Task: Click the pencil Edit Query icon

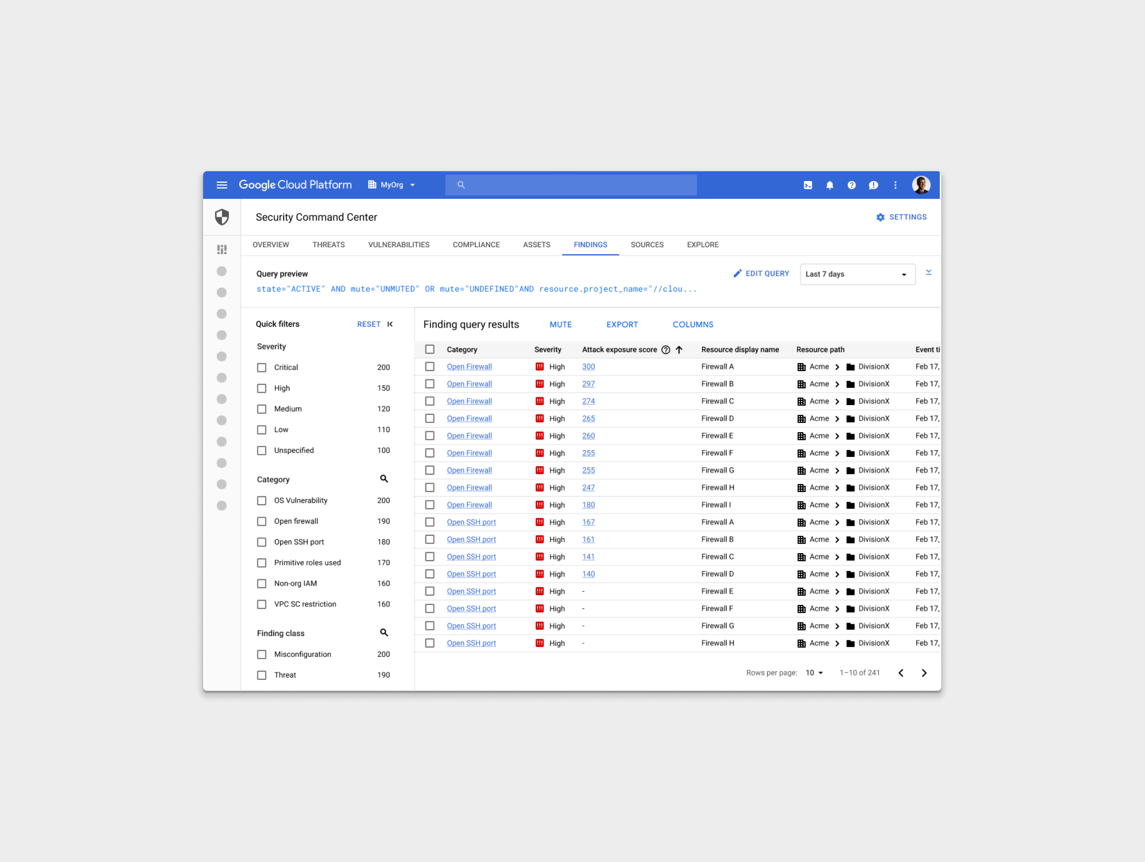Action: tap(738, 273)
